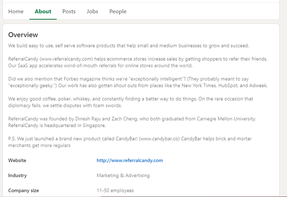Click the Overview section heading
This screenshot has width=287, height=197.
point(23,35)
